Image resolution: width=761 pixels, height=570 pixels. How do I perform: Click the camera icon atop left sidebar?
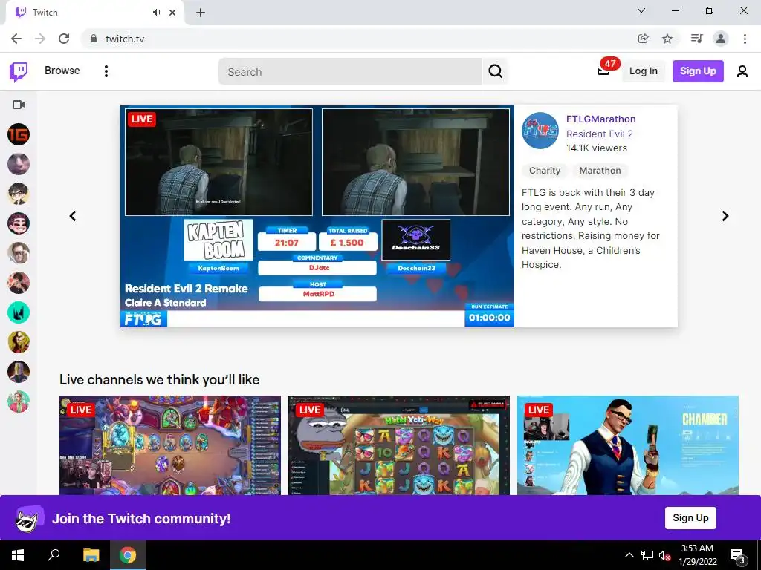coord(19,105)
